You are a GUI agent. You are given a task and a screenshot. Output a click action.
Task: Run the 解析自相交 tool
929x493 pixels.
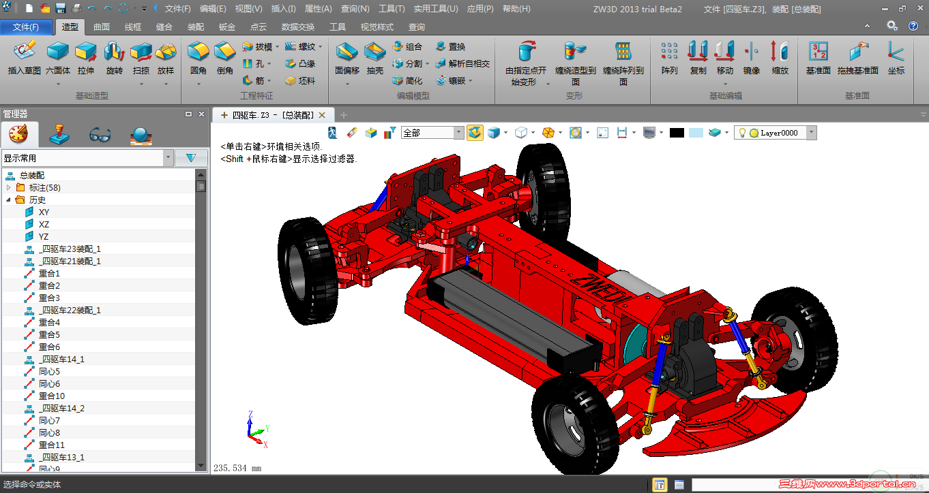coord(462,63)
